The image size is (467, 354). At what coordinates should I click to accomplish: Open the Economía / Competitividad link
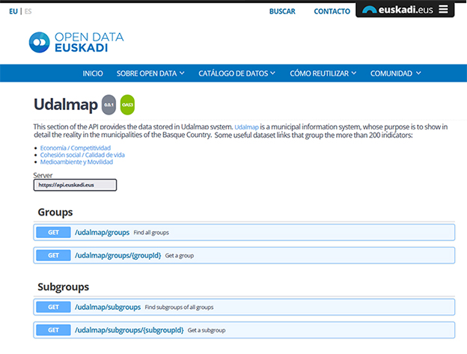76,148
